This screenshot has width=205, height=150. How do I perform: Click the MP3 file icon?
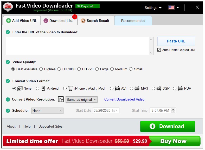tap(137, 89)
